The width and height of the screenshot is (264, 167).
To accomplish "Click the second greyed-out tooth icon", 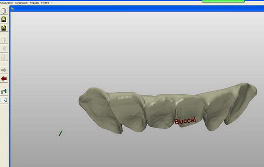I will pyautogui.click(x=4, y=49).
